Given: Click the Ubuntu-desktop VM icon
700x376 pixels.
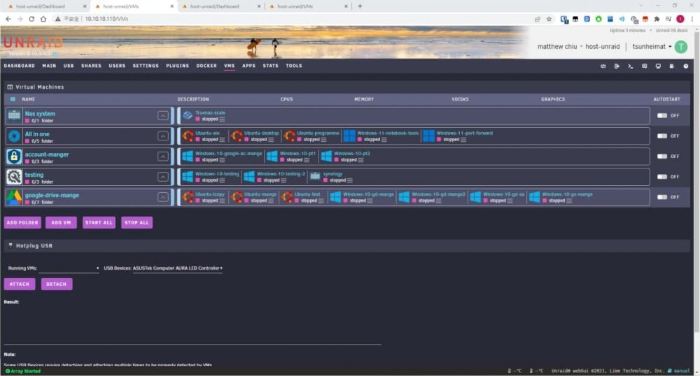Looking at the screenshot, I should click(x=237, y=136).
